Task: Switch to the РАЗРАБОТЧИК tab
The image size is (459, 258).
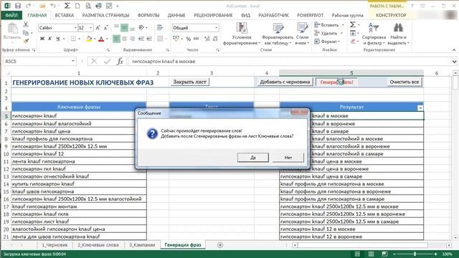Action: click(x=273, y=15)
